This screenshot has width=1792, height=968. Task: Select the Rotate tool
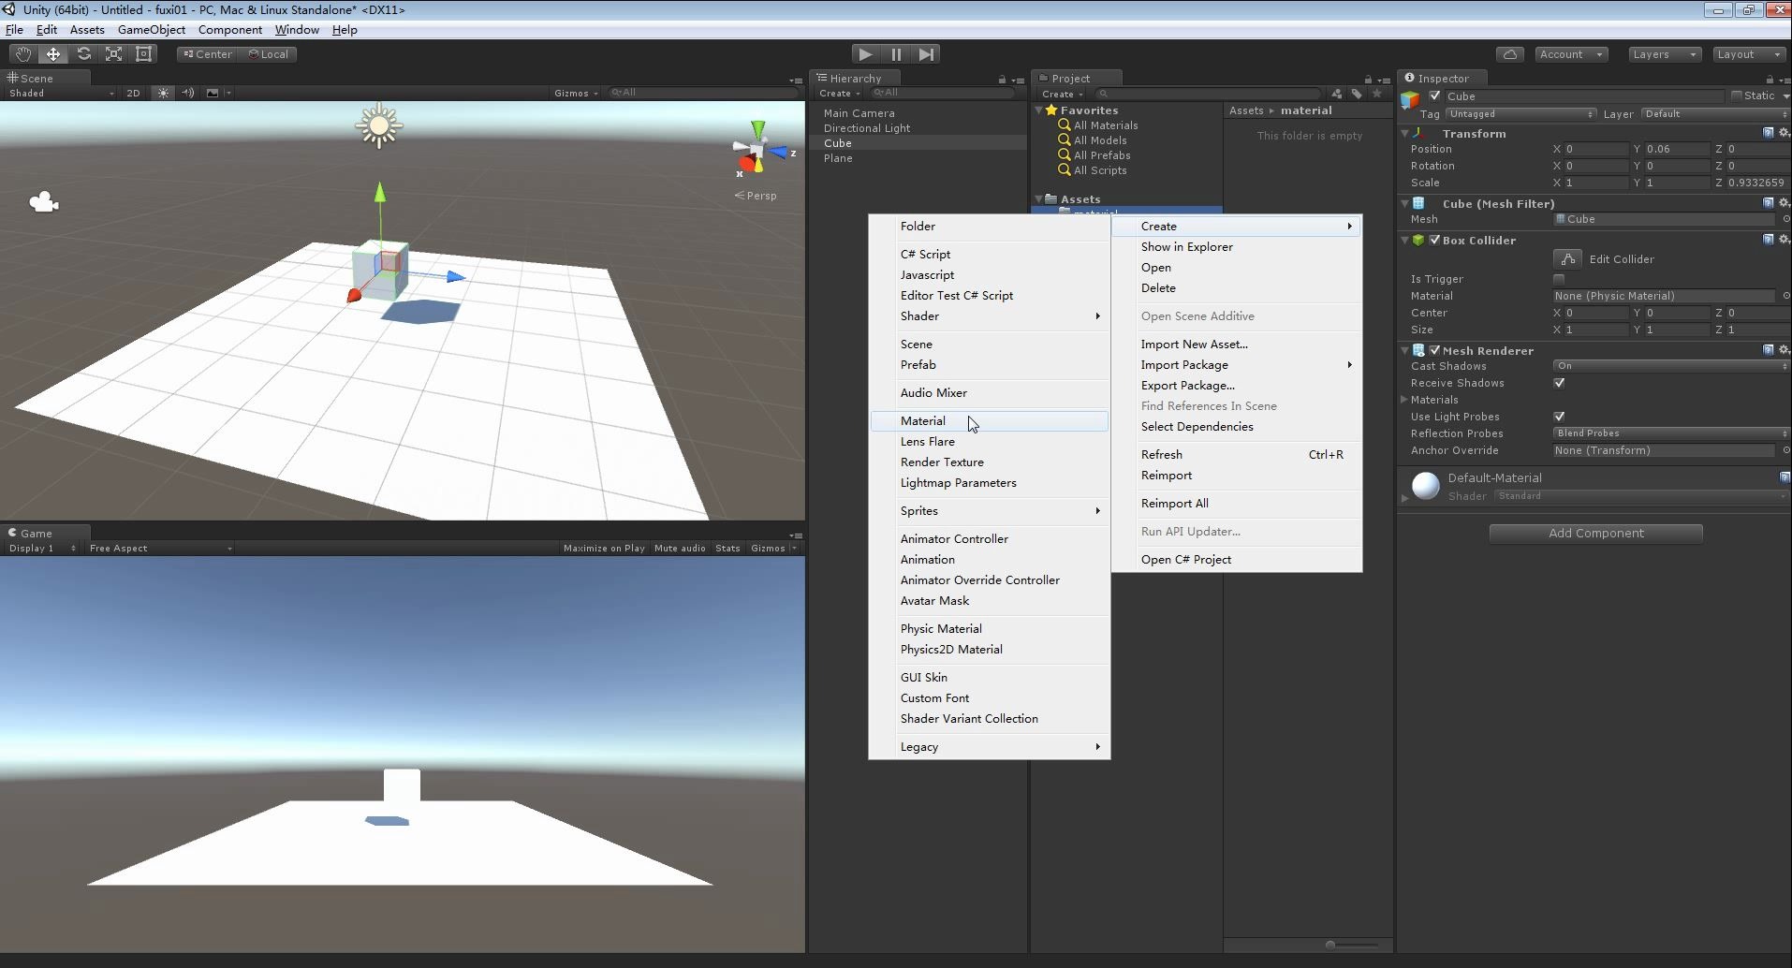[x=83, y=53]
